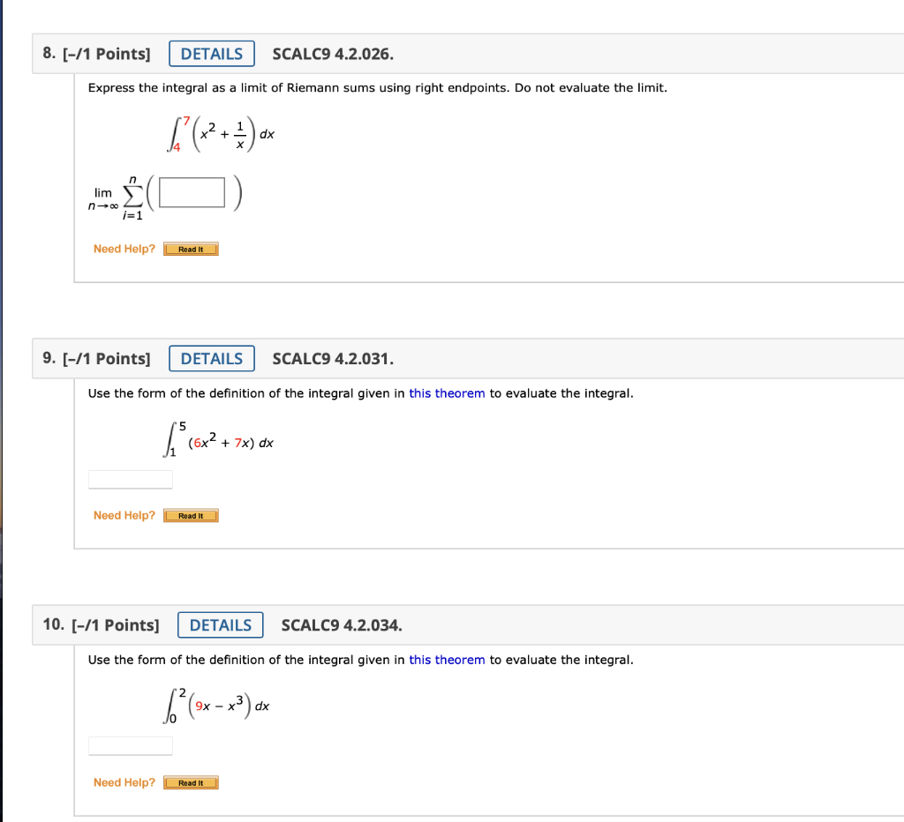This screenshot has width=904, height=822.
Task: Click the Read It icon for question 10
Action: tap(191, 782)
